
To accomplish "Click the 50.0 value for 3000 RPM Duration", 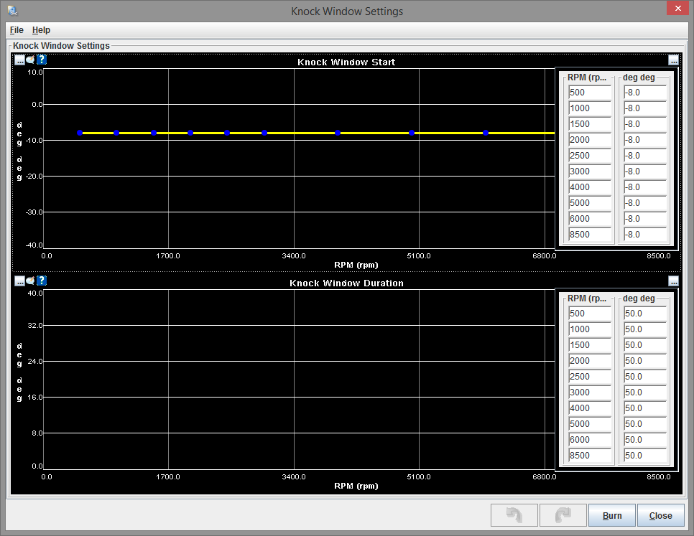I will [x=644, y=392].
